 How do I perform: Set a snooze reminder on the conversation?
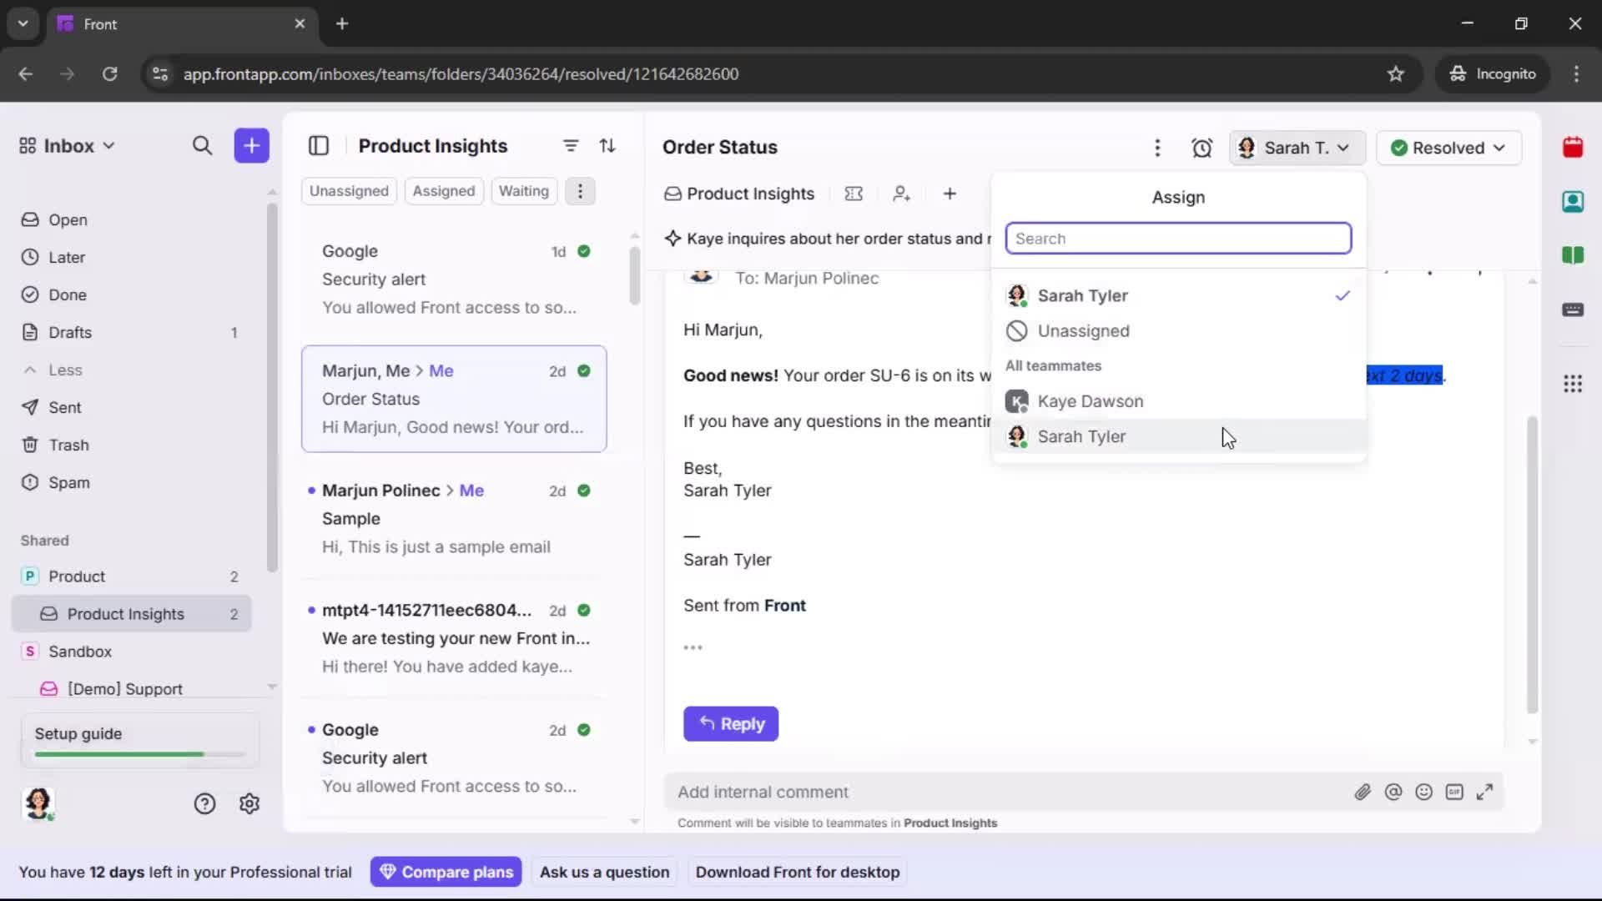(x=1203, y=148)
